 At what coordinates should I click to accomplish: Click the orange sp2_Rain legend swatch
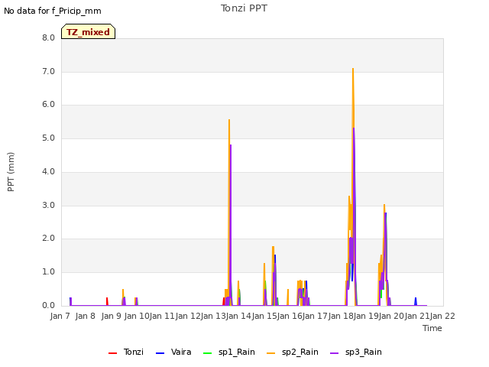click(x=271, y=353)
